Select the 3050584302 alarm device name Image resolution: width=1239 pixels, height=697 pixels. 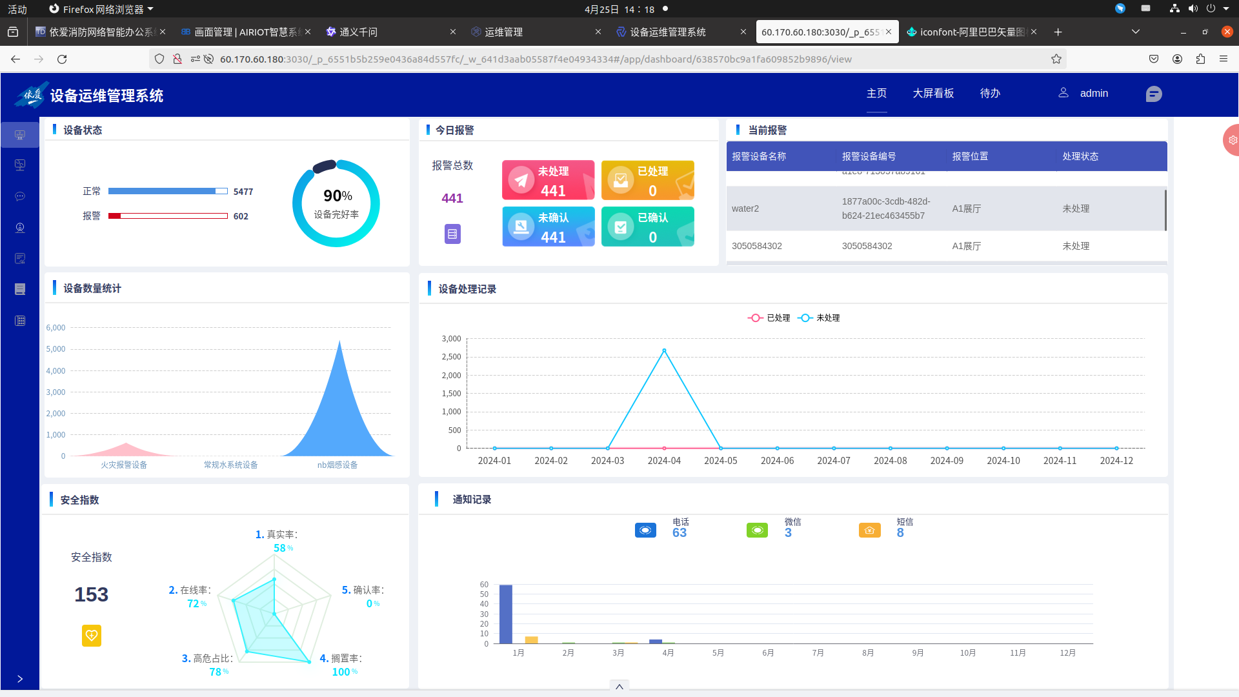[756, 246]
